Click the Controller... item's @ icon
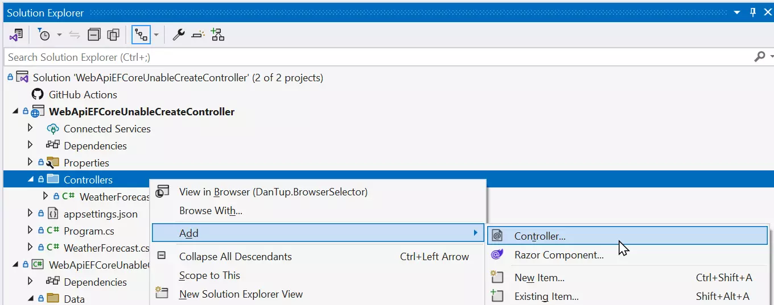This screenshot has height=305, width=774. click(497, 236)
